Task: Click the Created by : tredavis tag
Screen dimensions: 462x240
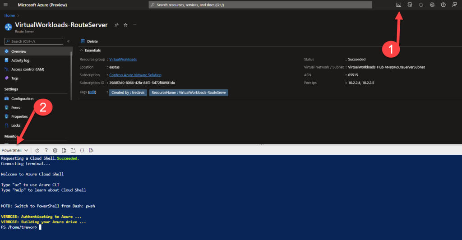Action: (128, 92)
